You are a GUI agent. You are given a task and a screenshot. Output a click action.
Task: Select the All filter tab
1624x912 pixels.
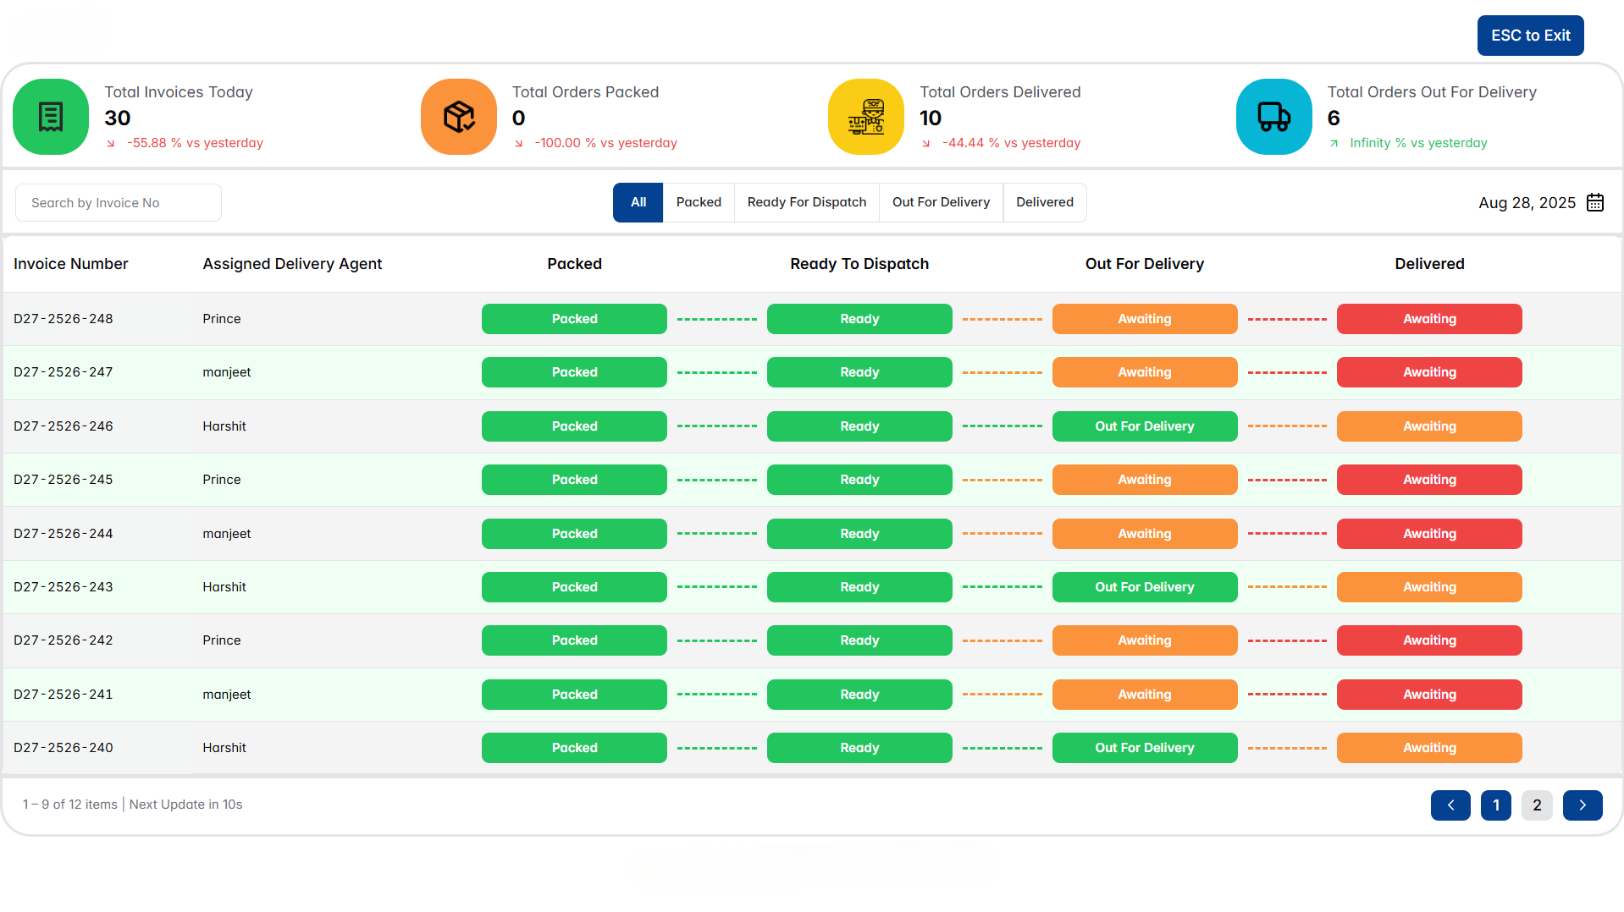click(x=638, y=202)
